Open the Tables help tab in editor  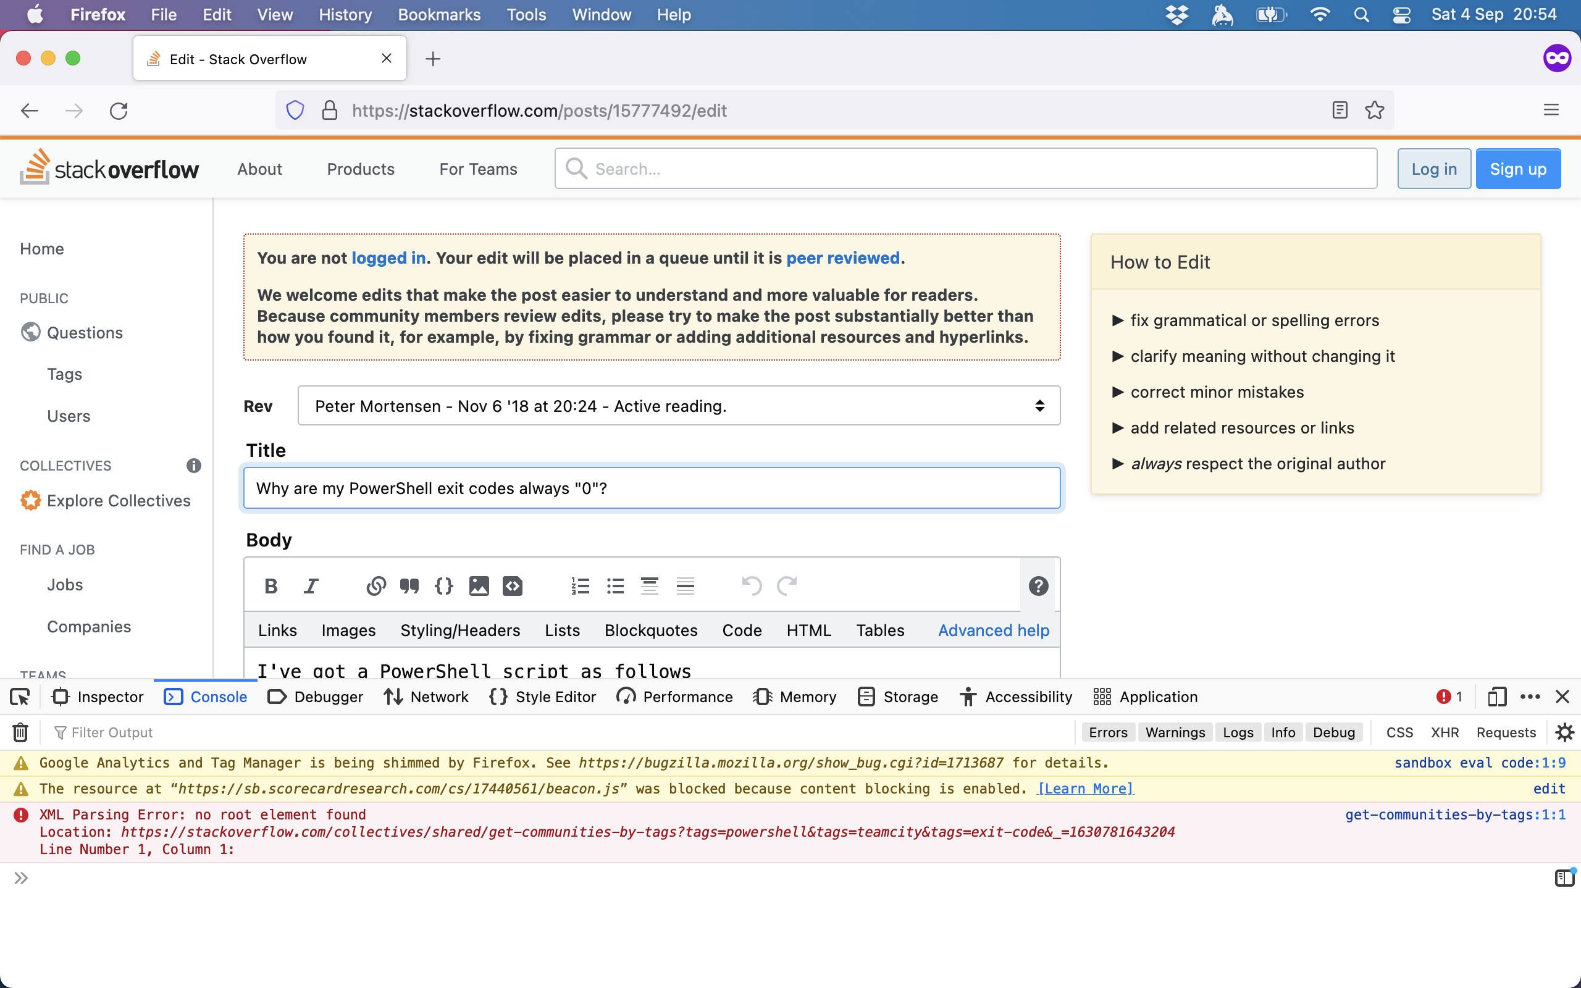pyautogui.click(x=880, y=630)
